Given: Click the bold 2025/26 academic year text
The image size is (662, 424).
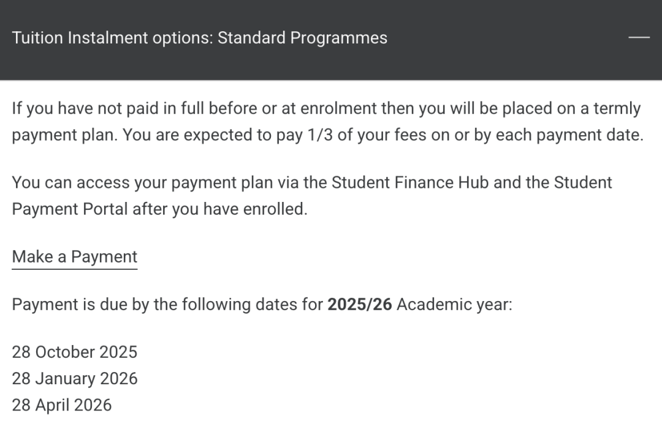Looking at the screenshot, I should click(x=359, y=305).
